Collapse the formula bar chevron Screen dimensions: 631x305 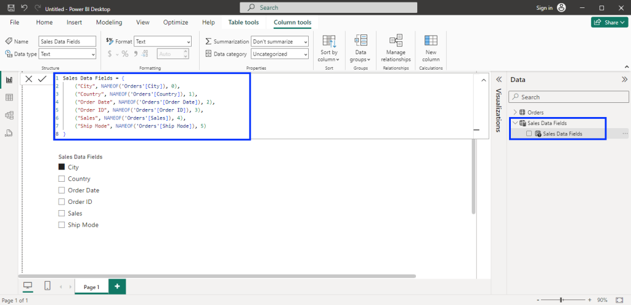coord(483,81)
